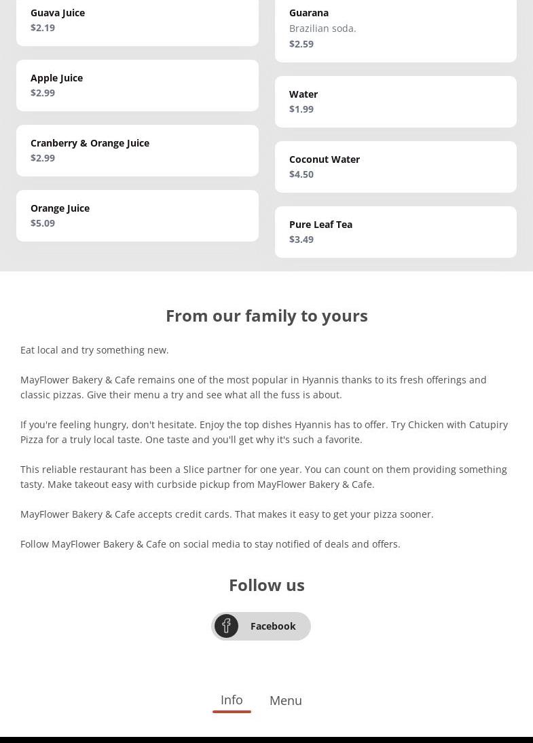Click the 'Follow us' heading
Image resolution: width=533 pixels, height=743 pixels.
click(x=266, y=585)
